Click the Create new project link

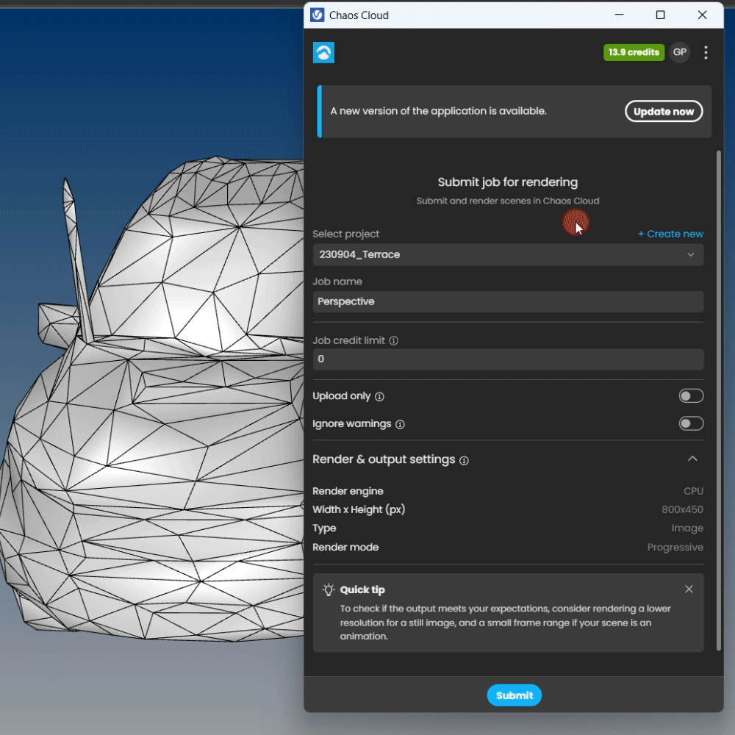pyautogui.click(x=670, y=234)
